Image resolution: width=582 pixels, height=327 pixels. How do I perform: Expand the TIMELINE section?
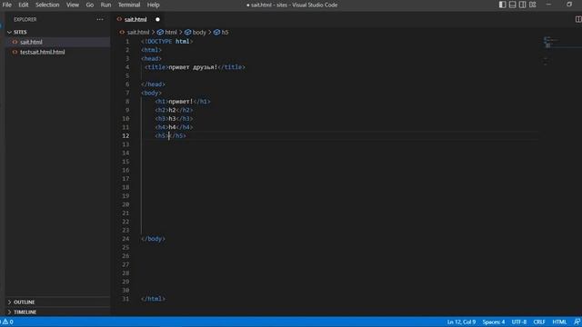57,312
